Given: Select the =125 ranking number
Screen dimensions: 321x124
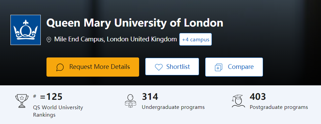Looking at the screenshot, I should pyautogui.click(x=51, y=97).
